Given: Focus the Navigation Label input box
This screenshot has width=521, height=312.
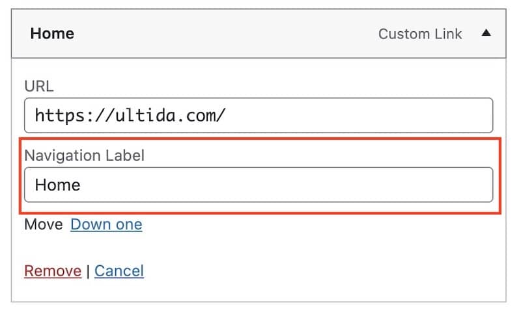Looking at the screenshot, I should click(x=259, y=185).
